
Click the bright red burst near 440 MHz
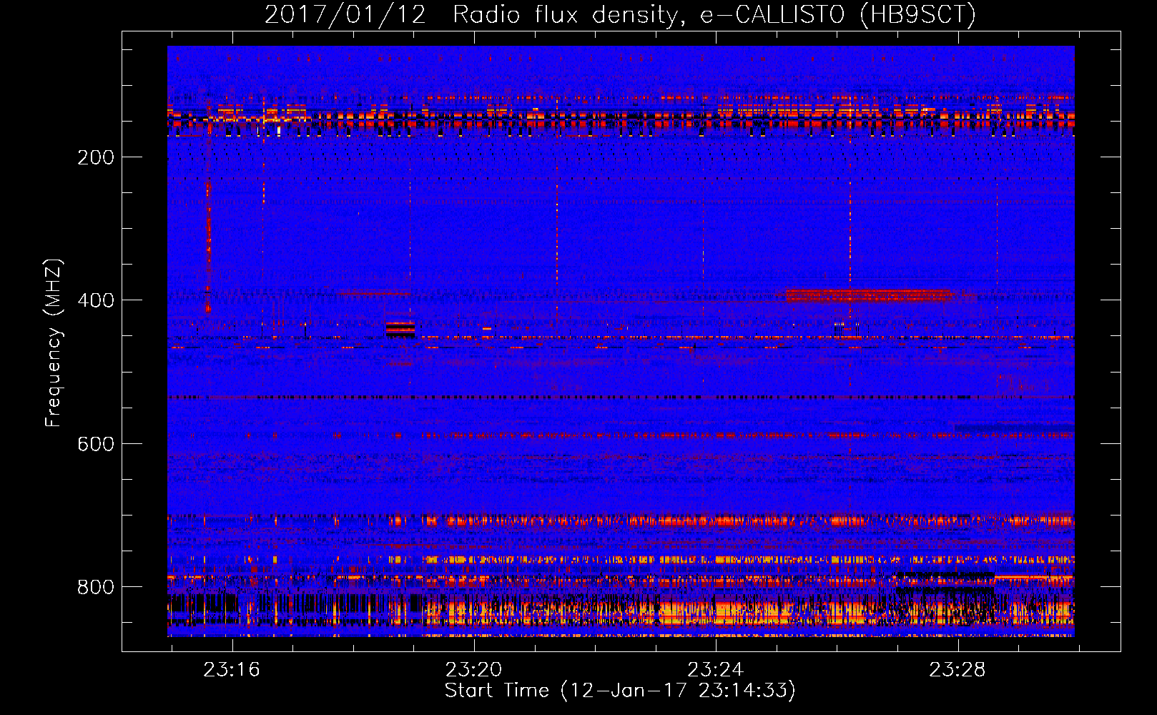(400, 329)
